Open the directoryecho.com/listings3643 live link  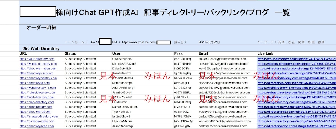click(297, 126)
